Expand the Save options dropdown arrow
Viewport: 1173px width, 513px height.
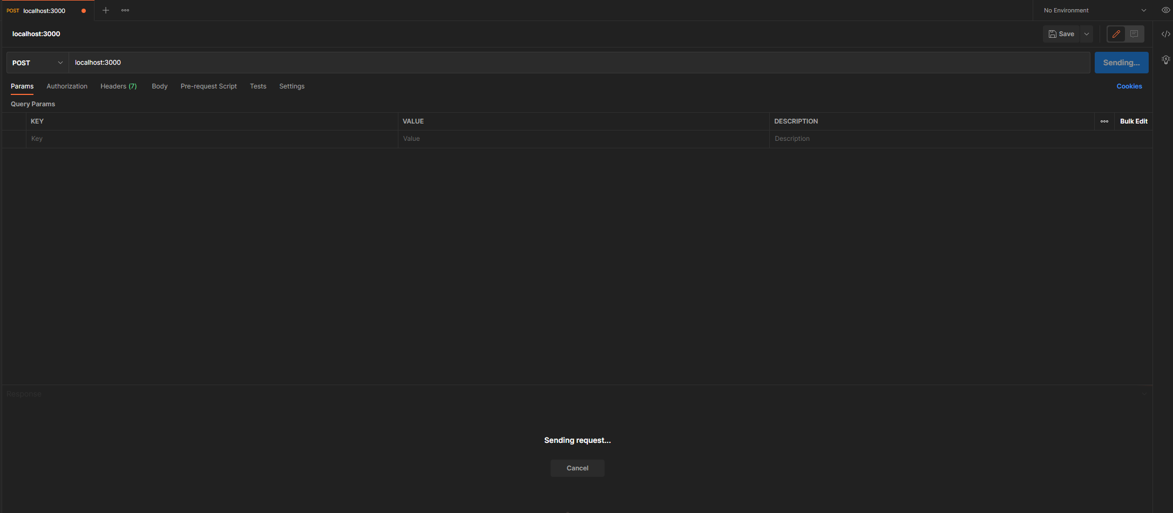click(1087, 34)
